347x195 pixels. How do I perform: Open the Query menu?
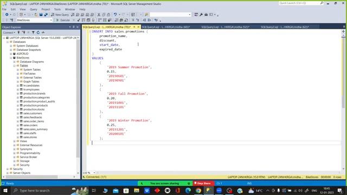click(x=34, y=9)
